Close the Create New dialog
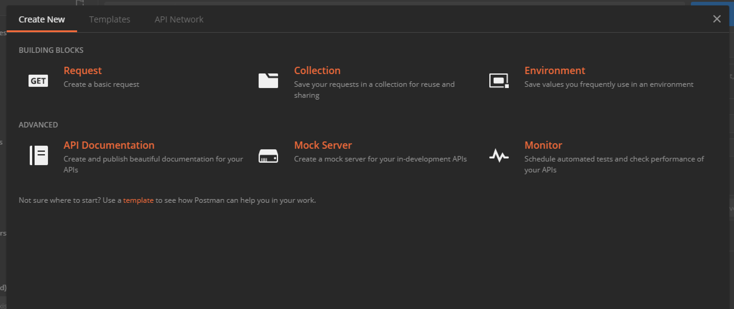This screenshot has height=309, width=734. [717, 19]
